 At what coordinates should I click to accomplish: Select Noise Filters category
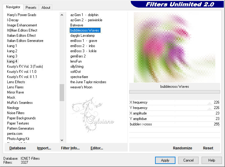pos(16,113)
